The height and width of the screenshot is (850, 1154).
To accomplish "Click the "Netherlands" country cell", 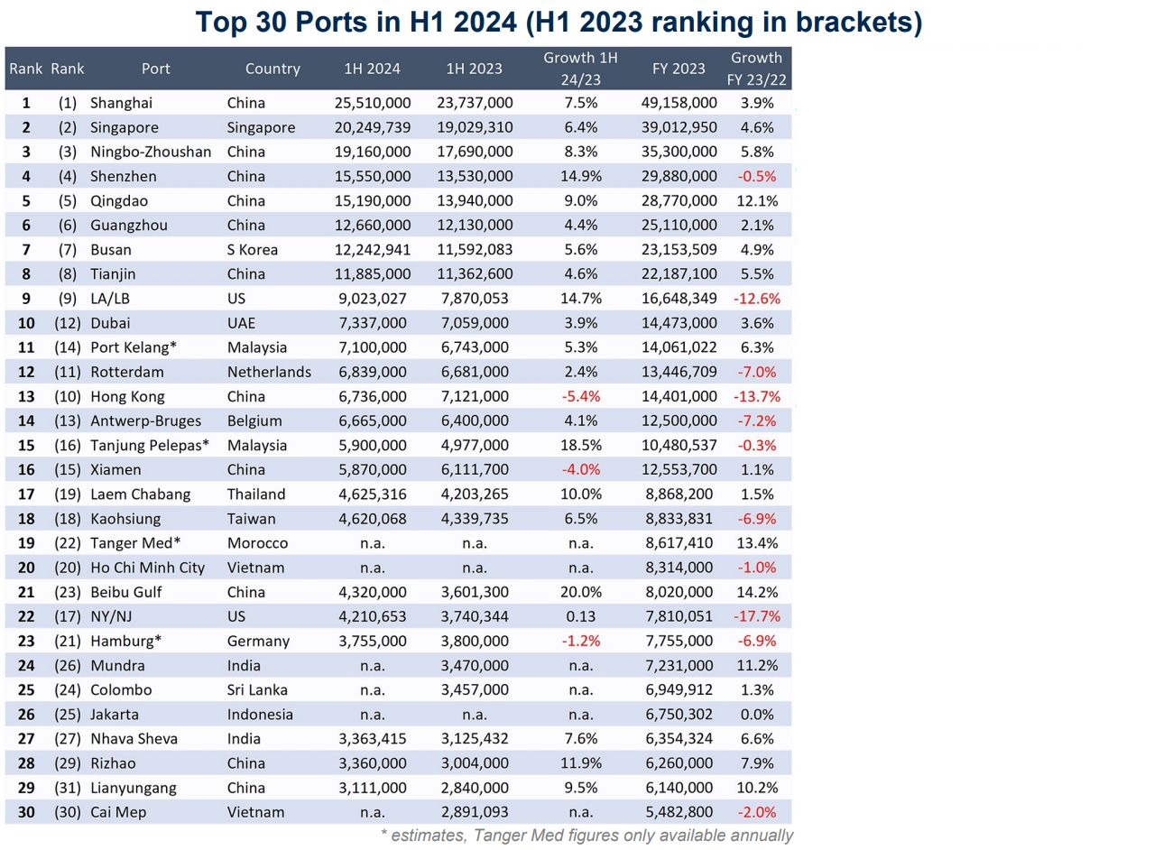I will tap(269, 372).
